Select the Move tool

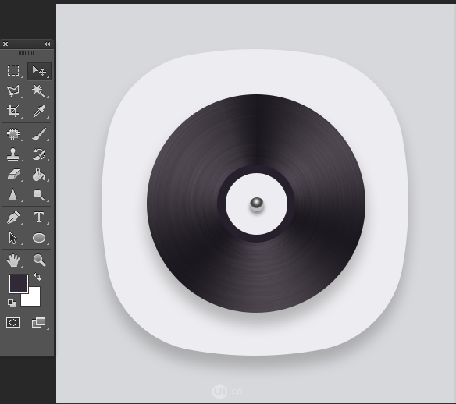[x=39, y=70]
